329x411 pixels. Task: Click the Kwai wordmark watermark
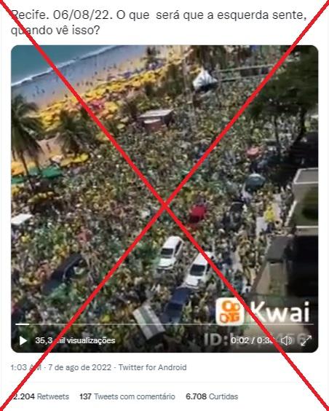click(280, 311)
